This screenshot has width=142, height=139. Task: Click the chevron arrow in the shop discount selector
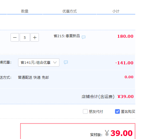(x=55, y=62)
